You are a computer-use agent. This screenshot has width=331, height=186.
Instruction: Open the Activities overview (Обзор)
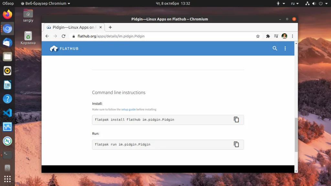coord(8,3)
